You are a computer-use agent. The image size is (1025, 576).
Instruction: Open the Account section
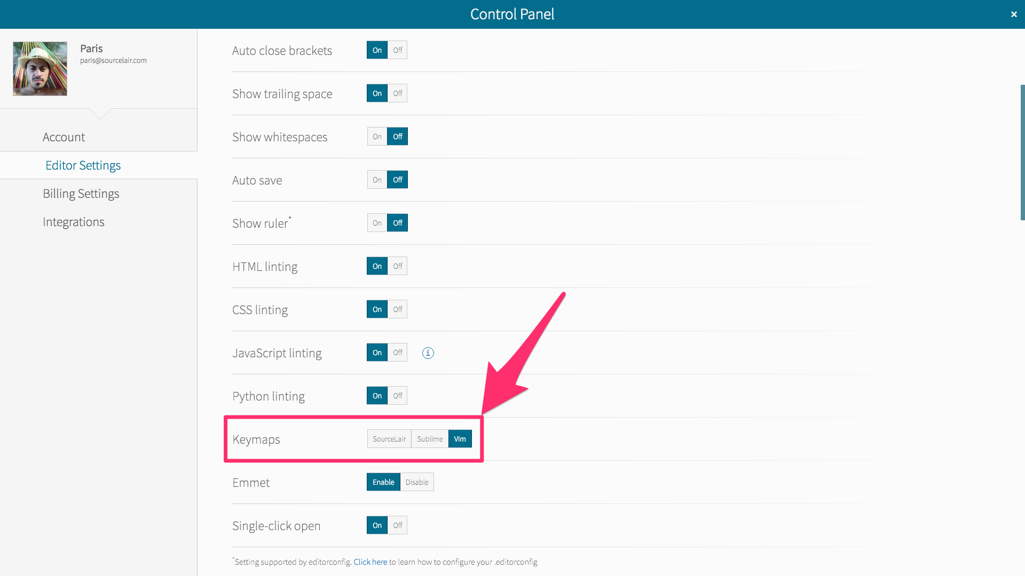click(64, 137)
